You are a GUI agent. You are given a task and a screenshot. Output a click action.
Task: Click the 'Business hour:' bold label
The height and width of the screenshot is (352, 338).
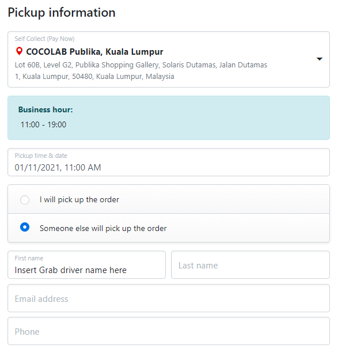point(45,109)
